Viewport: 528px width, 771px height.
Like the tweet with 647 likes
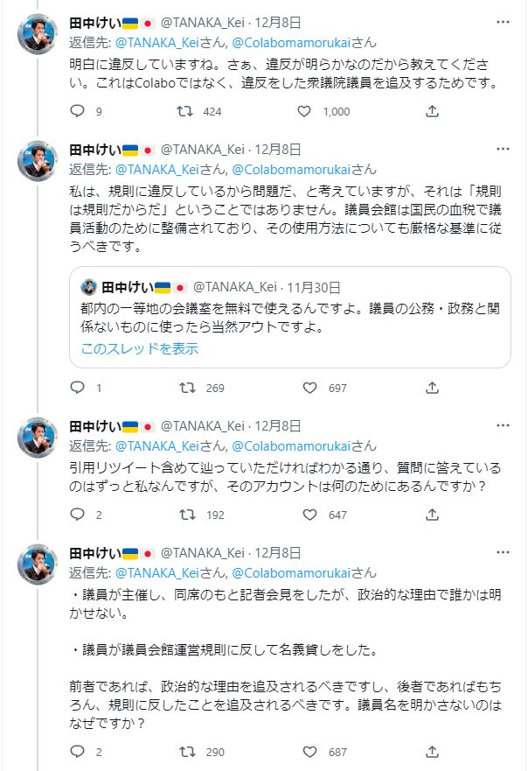click(x=309, y=515)
